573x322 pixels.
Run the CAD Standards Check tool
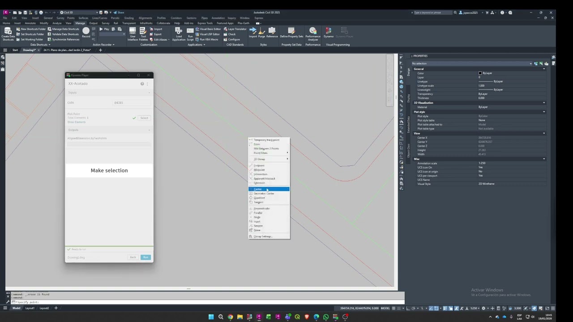coord(229,34)
